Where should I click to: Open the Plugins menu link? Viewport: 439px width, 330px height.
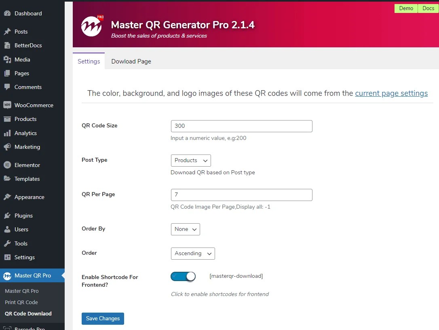[32, 216]
